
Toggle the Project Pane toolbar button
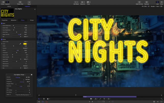(x=20, y=2)
